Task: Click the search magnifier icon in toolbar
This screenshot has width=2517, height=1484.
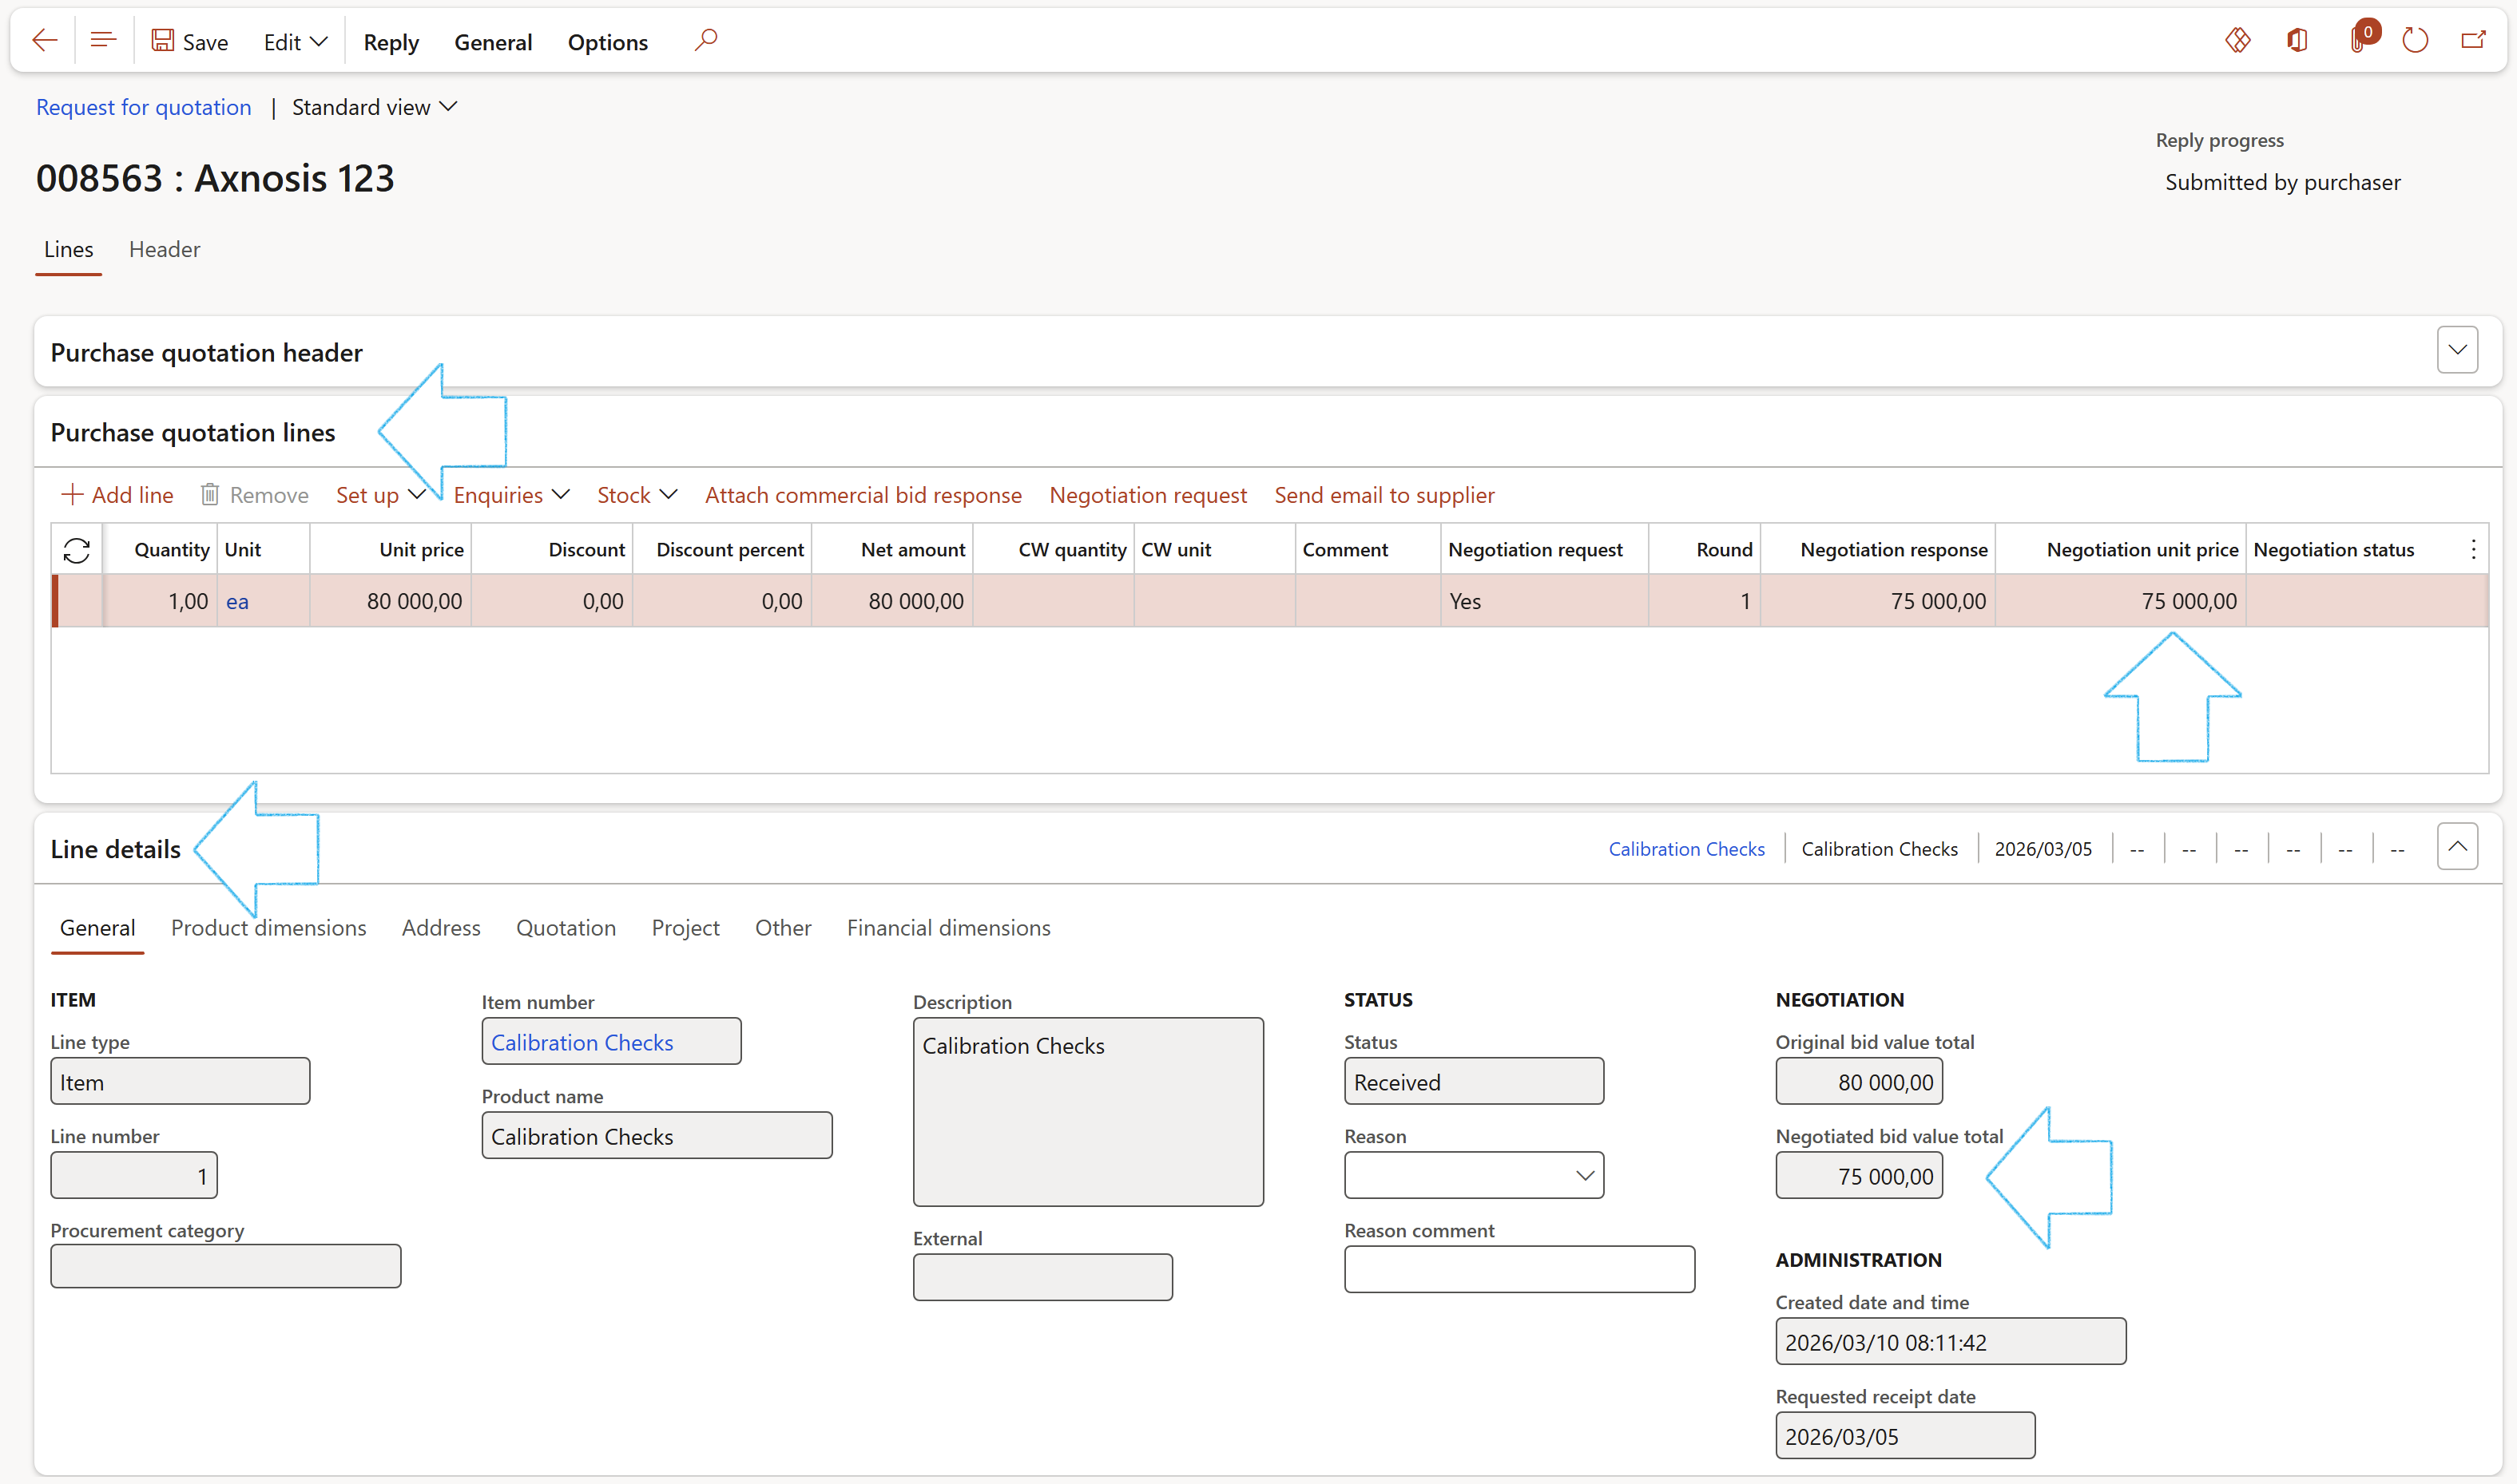Action: click(x=706, y=41)
